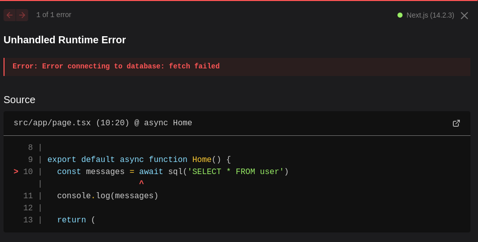
Task: Click the await keyword on line 10
Action: point(151,172)
